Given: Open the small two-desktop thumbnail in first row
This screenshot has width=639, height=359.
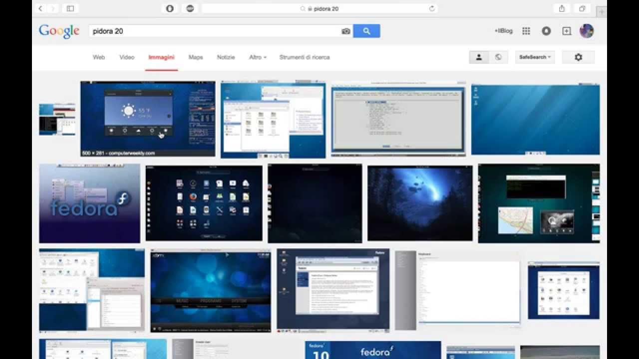Looking at the screenshot, I should pos(57,120).
